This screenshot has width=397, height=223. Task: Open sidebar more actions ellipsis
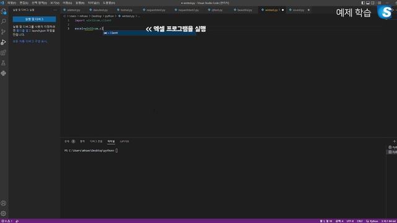pyautogui.click(x=55, y=10)
